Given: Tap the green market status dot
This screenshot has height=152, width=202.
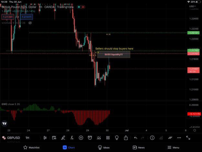Looking at the screenshot, I should pos(79,7).
